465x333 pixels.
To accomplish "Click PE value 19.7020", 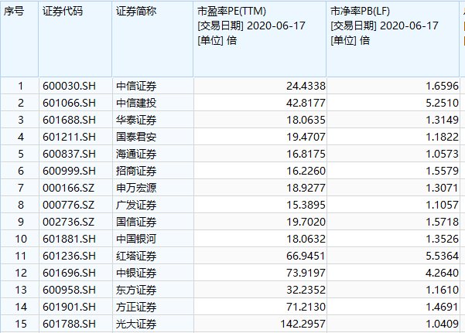I will pyautogui.click(x=306, y=222).
